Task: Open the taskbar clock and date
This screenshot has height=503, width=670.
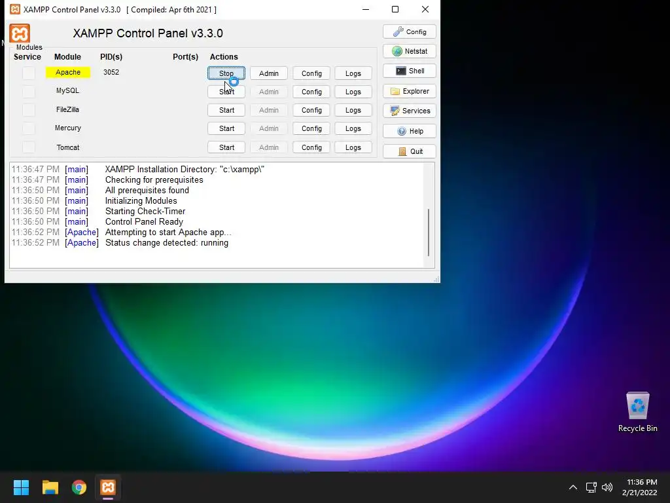Action: pos(639,487)
